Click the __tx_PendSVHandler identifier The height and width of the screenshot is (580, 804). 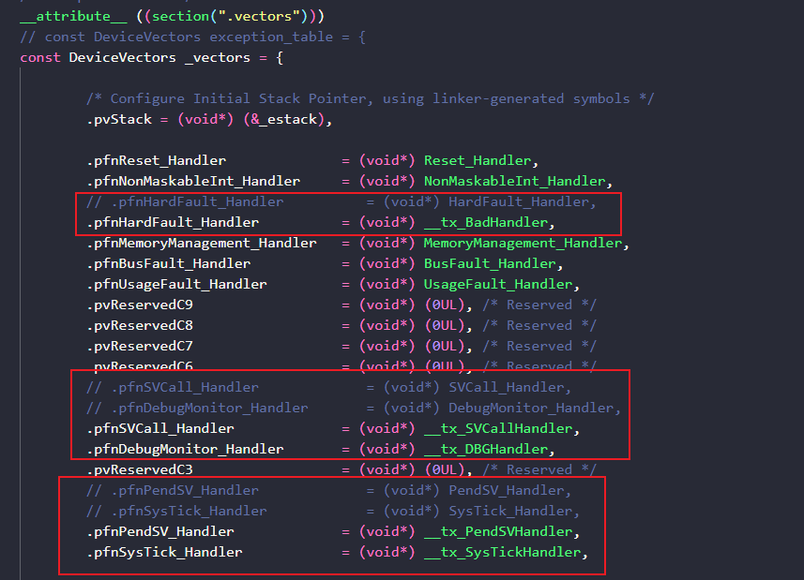(x=498, y=531)
